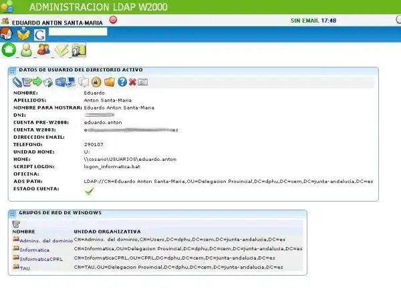Click the 'NOMBRE' column header in groups table
401x295 pixels.
[24, 232]
